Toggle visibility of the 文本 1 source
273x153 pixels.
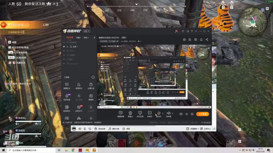[64, 51]
